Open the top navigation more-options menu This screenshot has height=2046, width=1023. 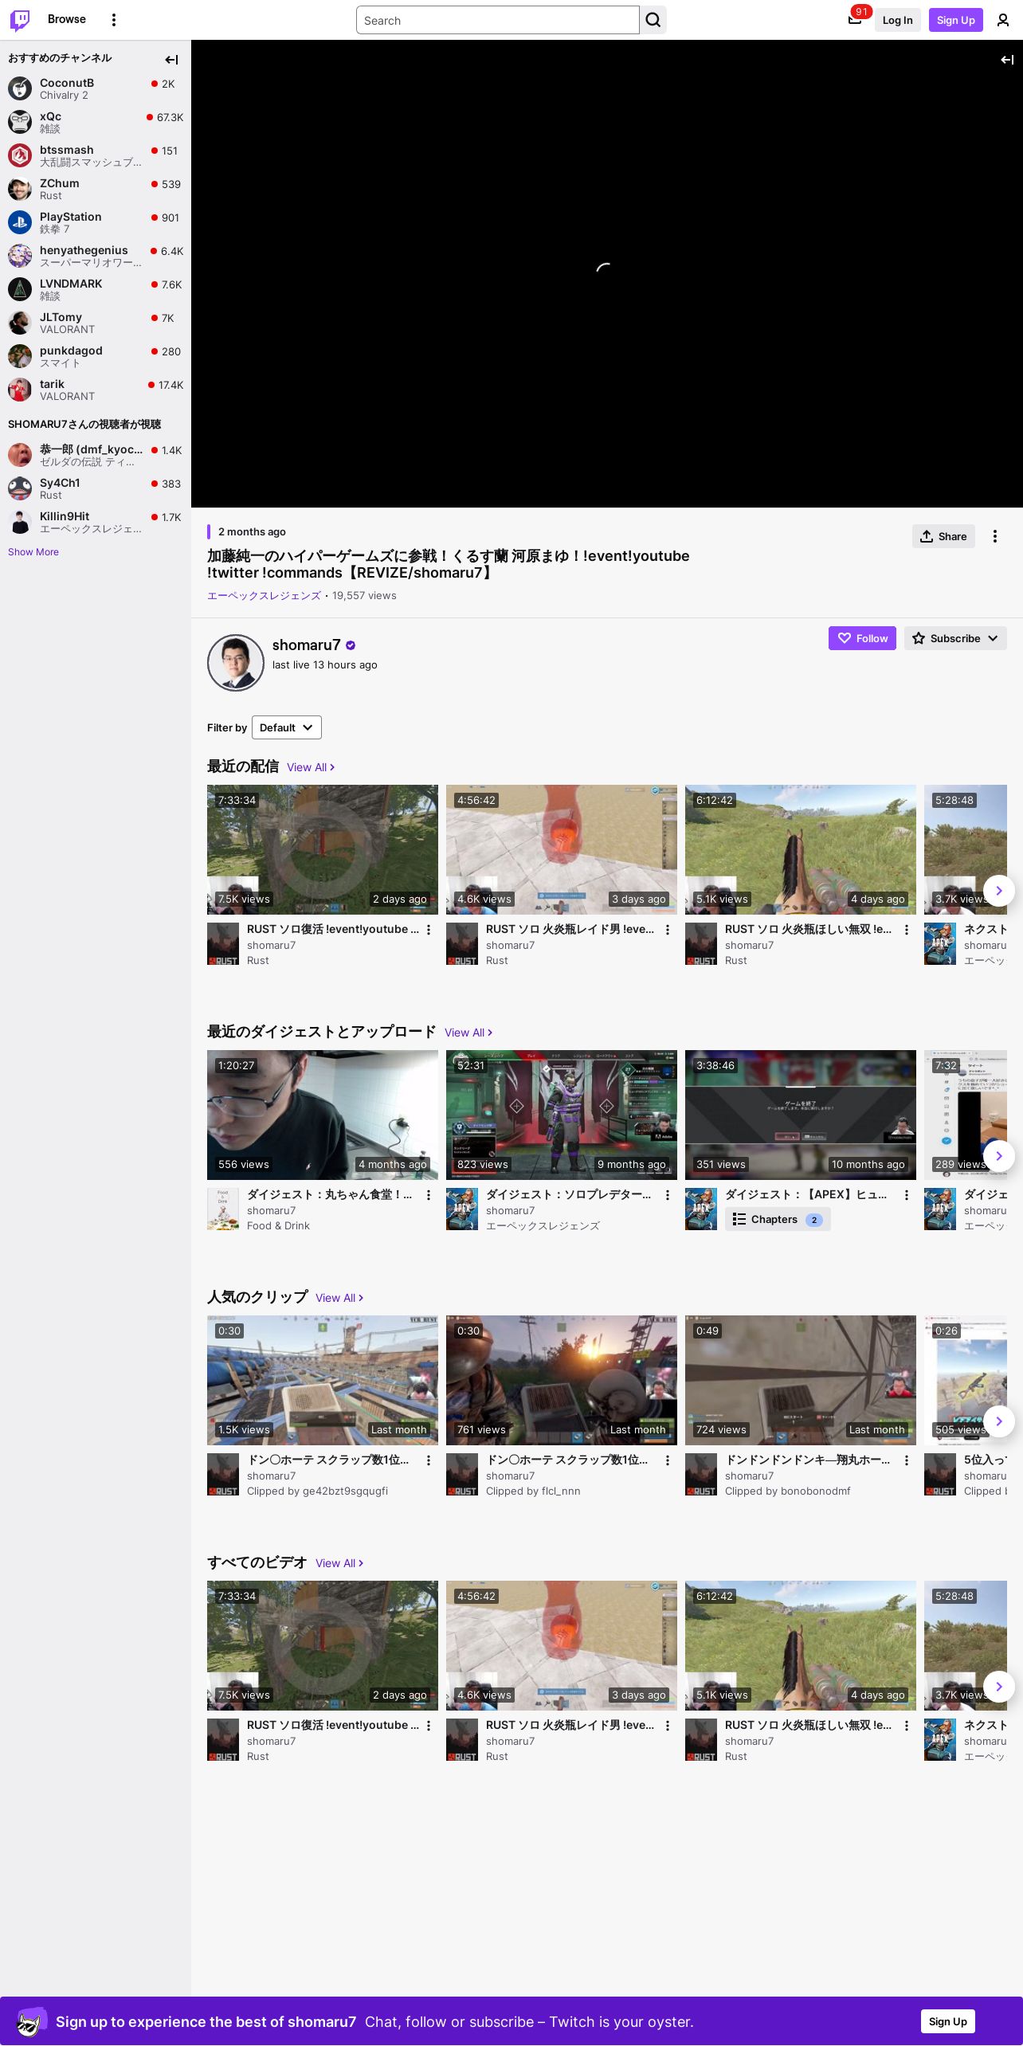pyautogui.click(x=114, y=20)
